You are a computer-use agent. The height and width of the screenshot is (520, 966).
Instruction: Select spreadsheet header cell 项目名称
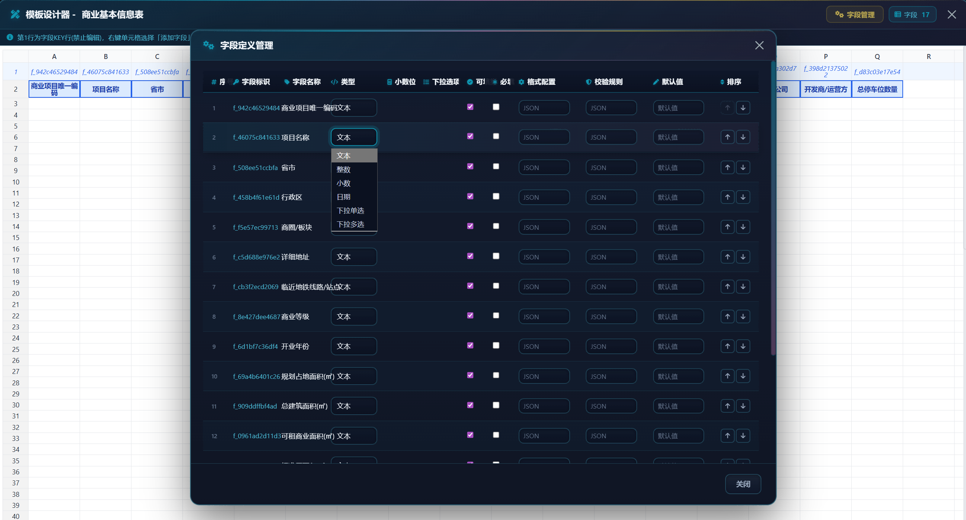point(106,89)
